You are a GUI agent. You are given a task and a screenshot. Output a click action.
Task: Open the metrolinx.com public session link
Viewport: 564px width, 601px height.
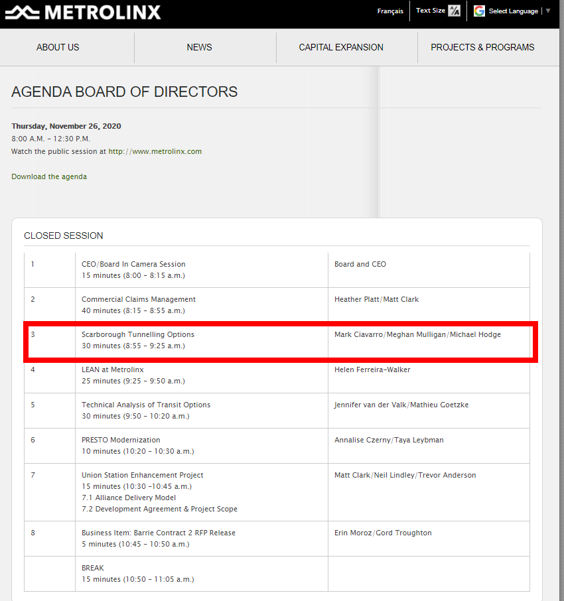(155, 151)
